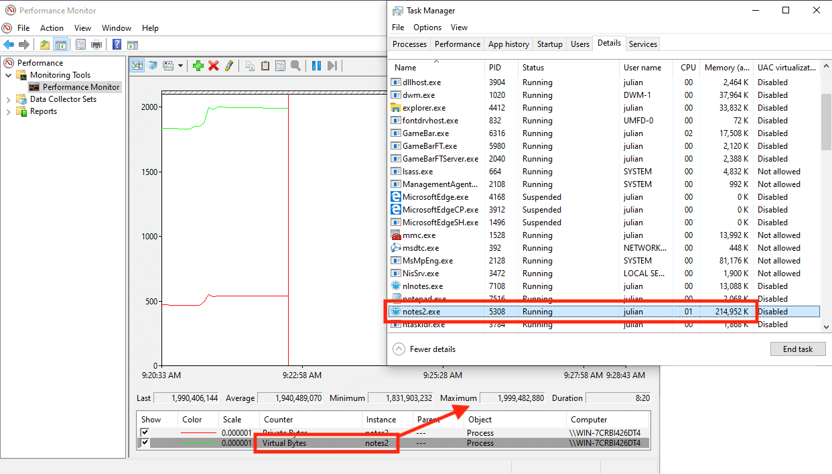Switch to the Processes tab in Task Manager
832x474 pixels.
[409, 44]
